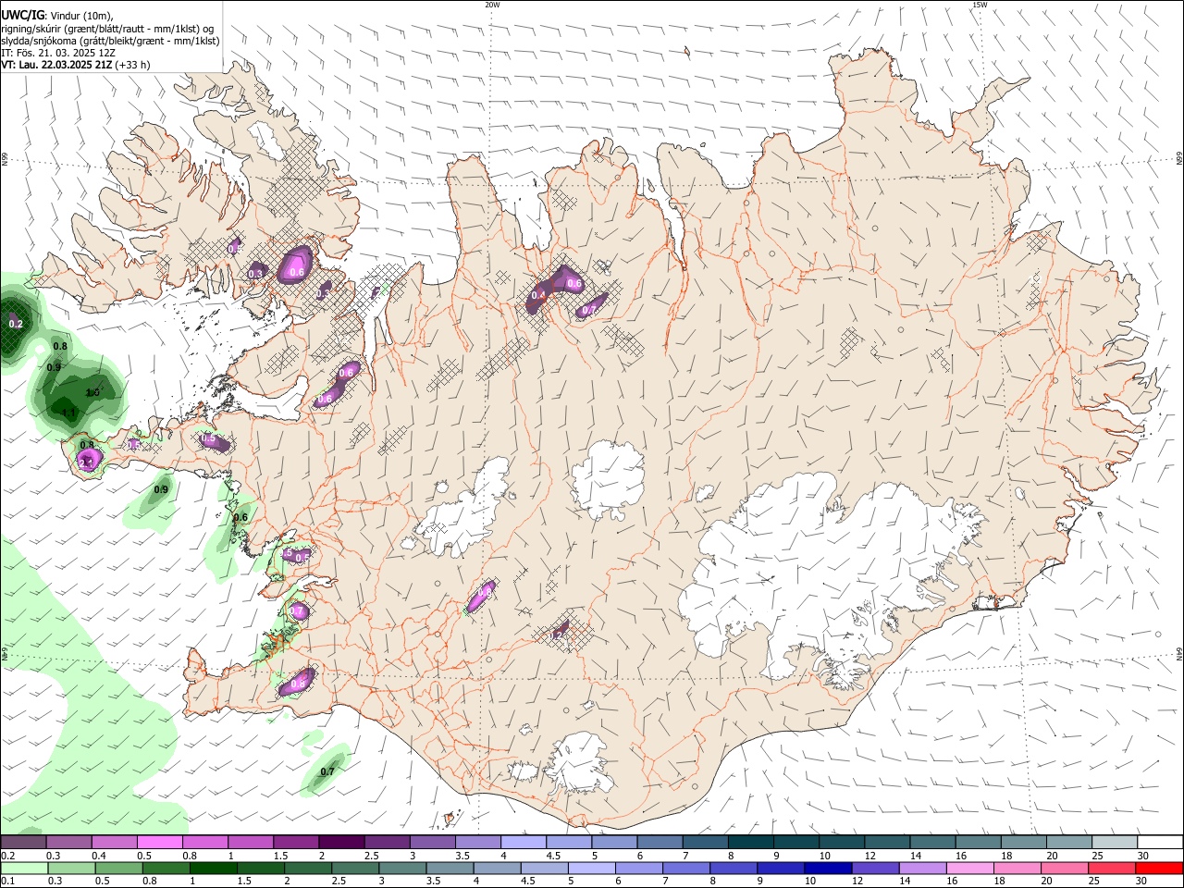
Task: Click the '1.1' value in the dark green patch
Action: (x=68, y=413)
